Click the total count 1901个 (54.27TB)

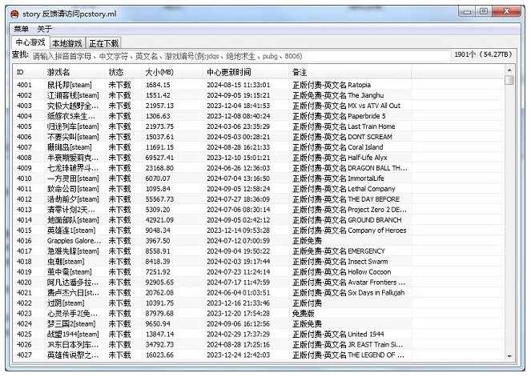[x=484, y=54]
